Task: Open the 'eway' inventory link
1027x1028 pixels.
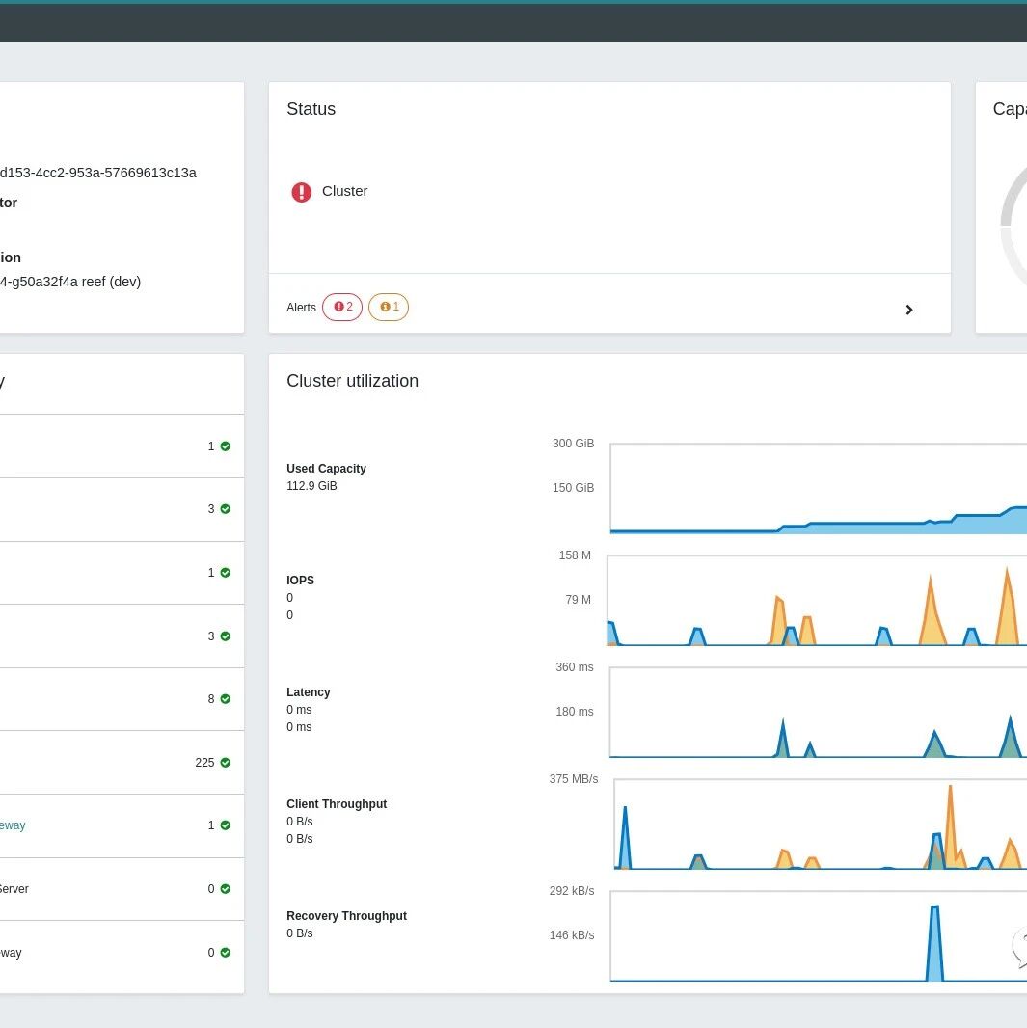Action: [x=13, y=825]
